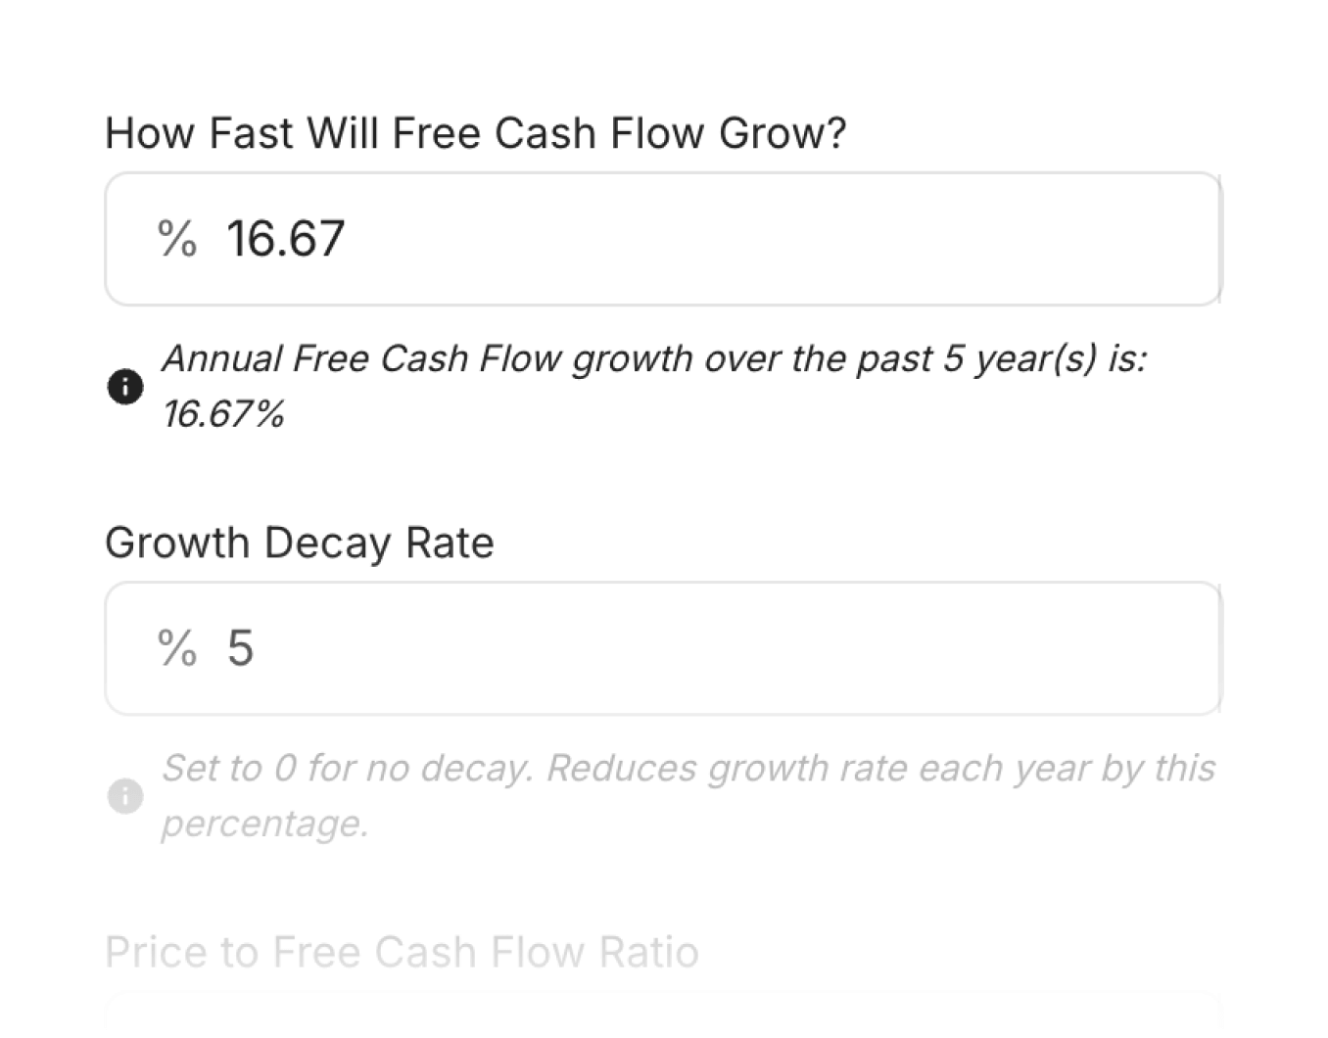Click the word "percentage." in decay hint

pyautogui.click(x=264, y=824)
